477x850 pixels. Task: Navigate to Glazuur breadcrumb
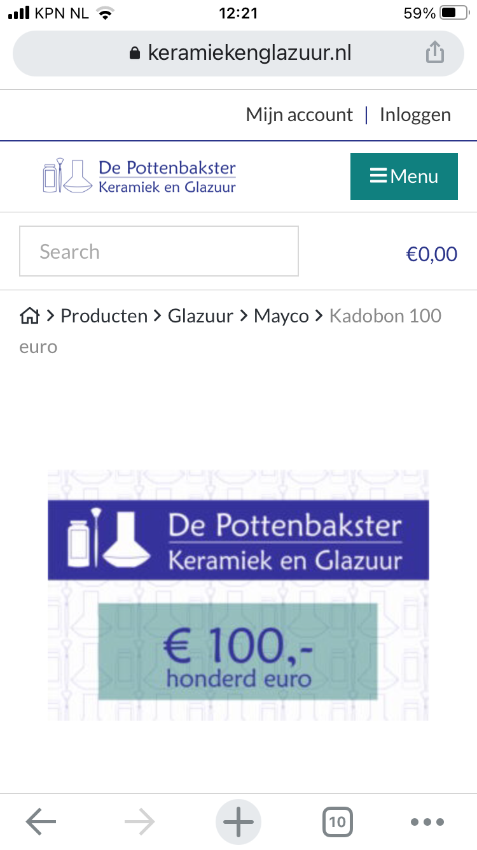200,315
